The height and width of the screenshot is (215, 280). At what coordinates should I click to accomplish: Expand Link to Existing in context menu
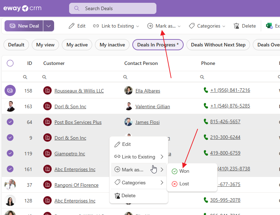click(x=139, y=157)
